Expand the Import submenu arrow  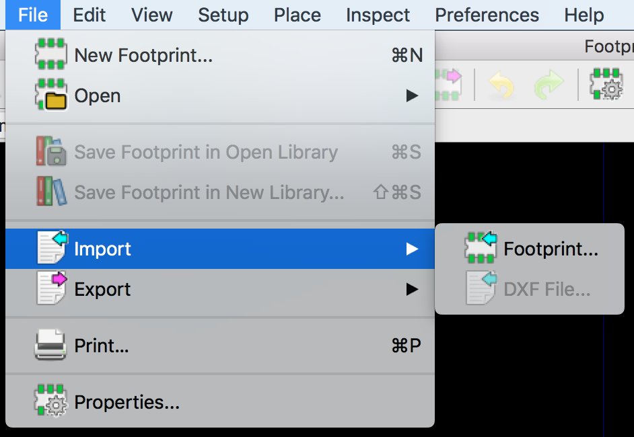pyautogui.click(x=412, y=249)
